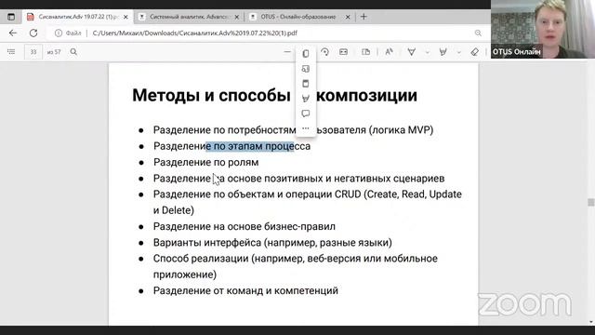Click the text (логика MVP)
Screen dimensions: 595x335
(401, 130)
